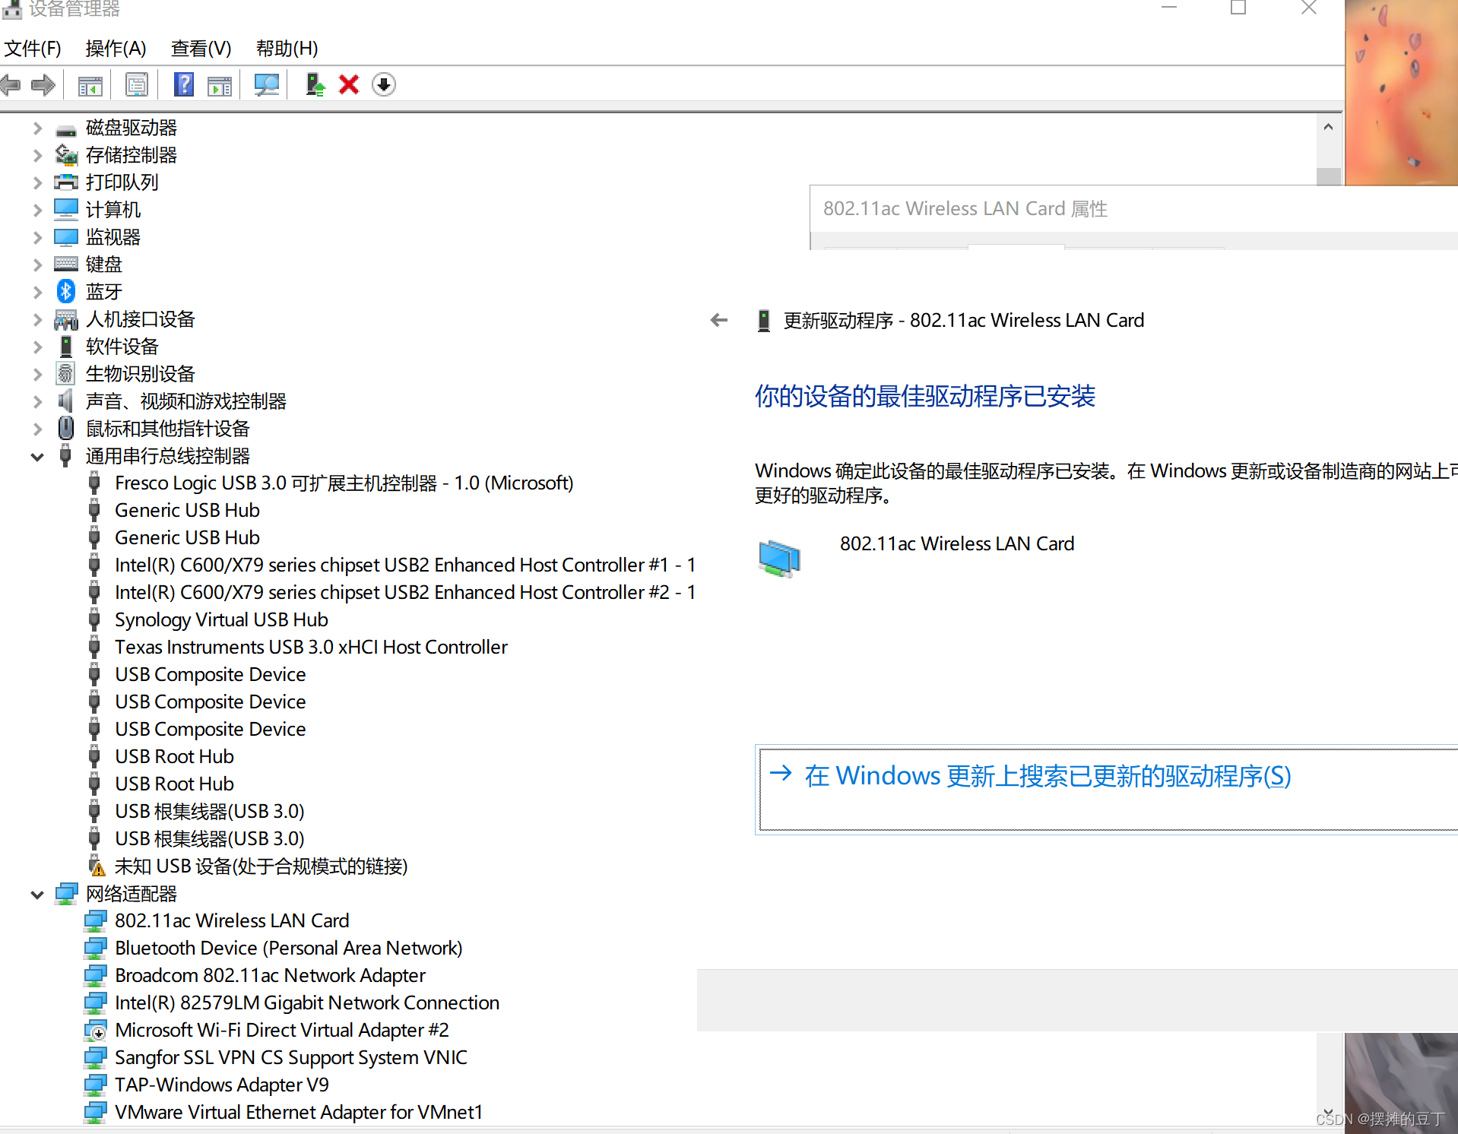Click the Microsoft Wi-Fi Direct adapter icon

[95, 1031]
